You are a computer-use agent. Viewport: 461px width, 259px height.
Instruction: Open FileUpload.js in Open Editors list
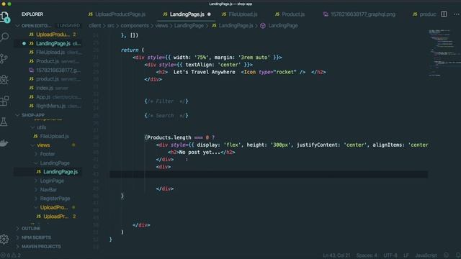click(x=50, y=53)
